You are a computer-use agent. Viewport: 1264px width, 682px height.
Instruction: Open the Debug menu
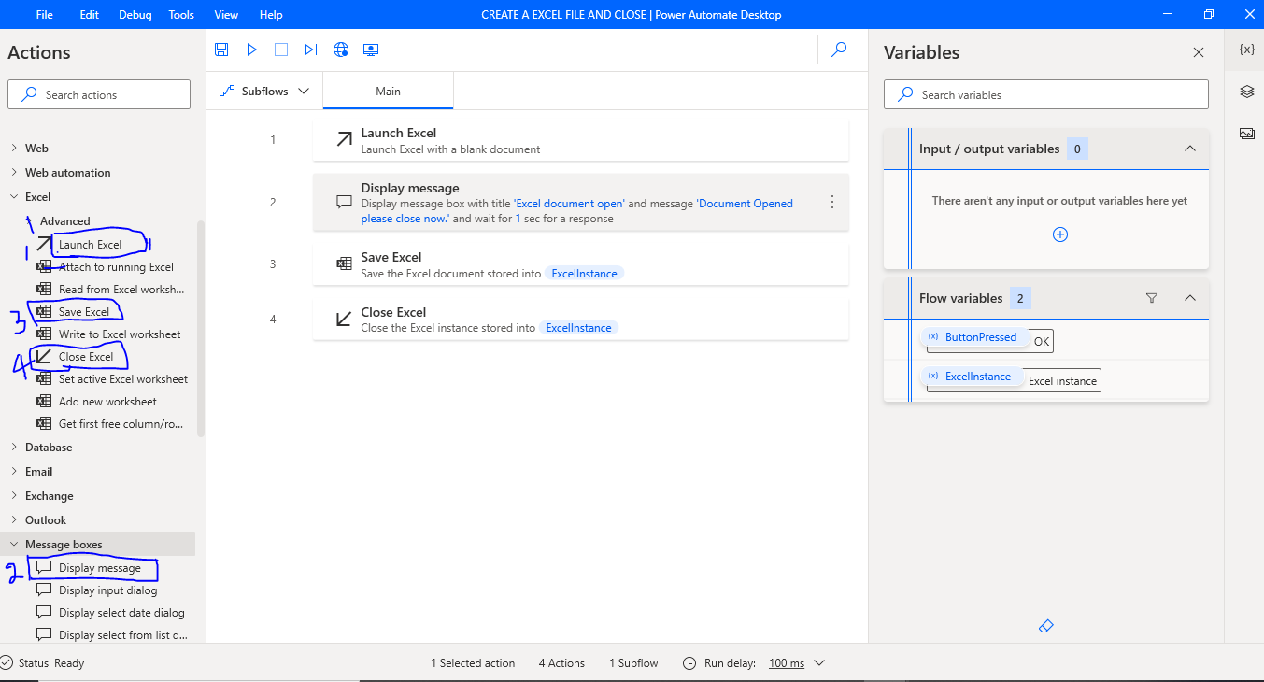tap(135, 15)
